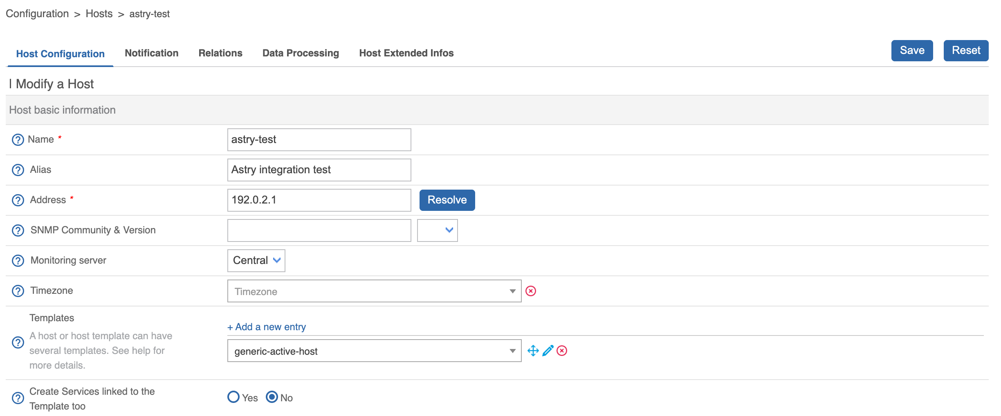
Task: Open help icon for Alias field
Action: (18, 170)
